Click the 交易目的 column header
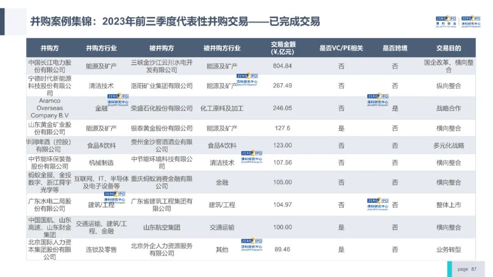493x277 pixels. pos(449,48)
